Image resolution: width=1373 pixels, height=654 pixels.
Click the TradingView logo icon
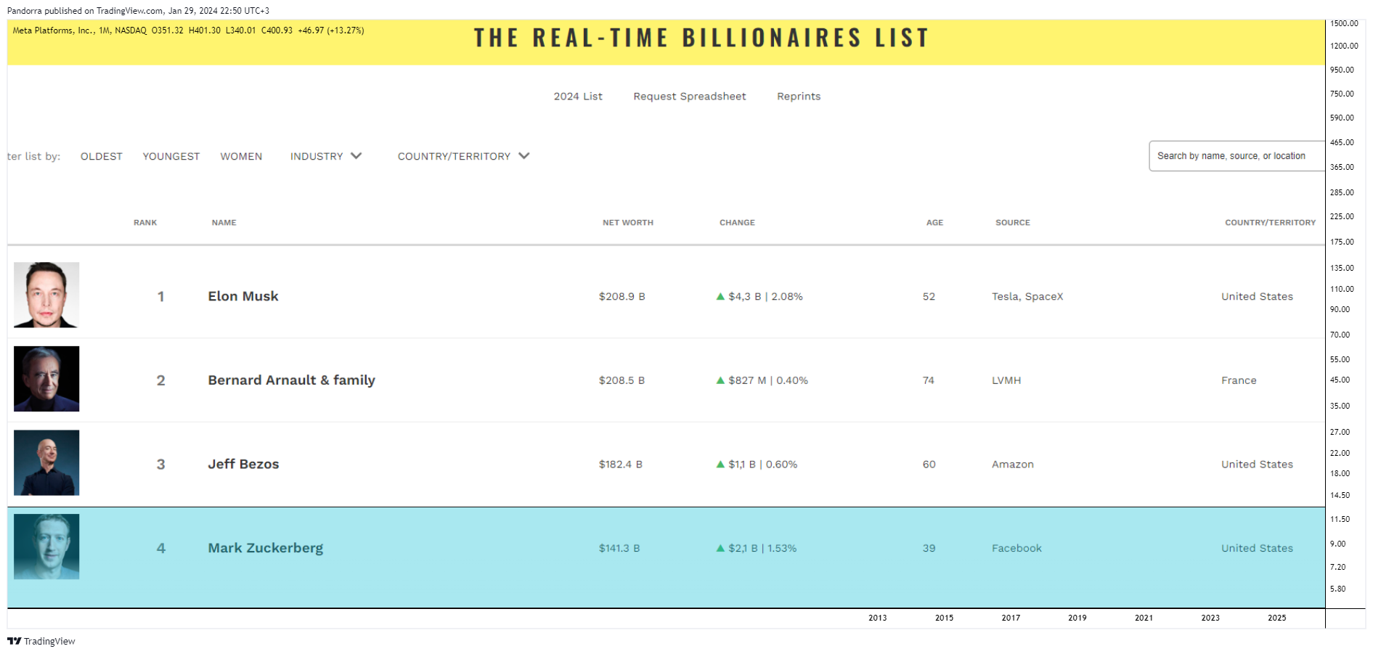click(14, 641)
